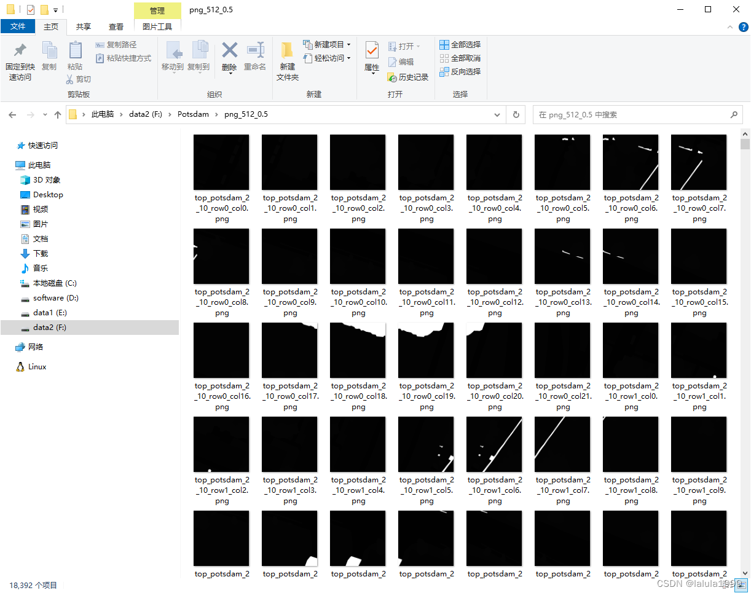Click 全部选择 select all
The image size is (751, 593).
click(460, 45)
